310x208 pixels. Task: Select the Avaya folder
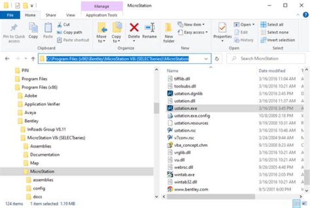coord(27,113)
